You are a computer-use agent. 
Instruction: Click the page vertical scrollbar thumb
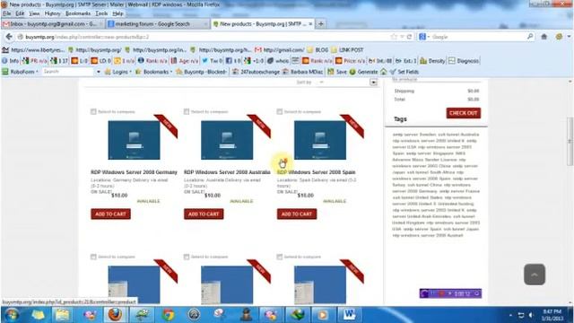(x=570, y=141)
